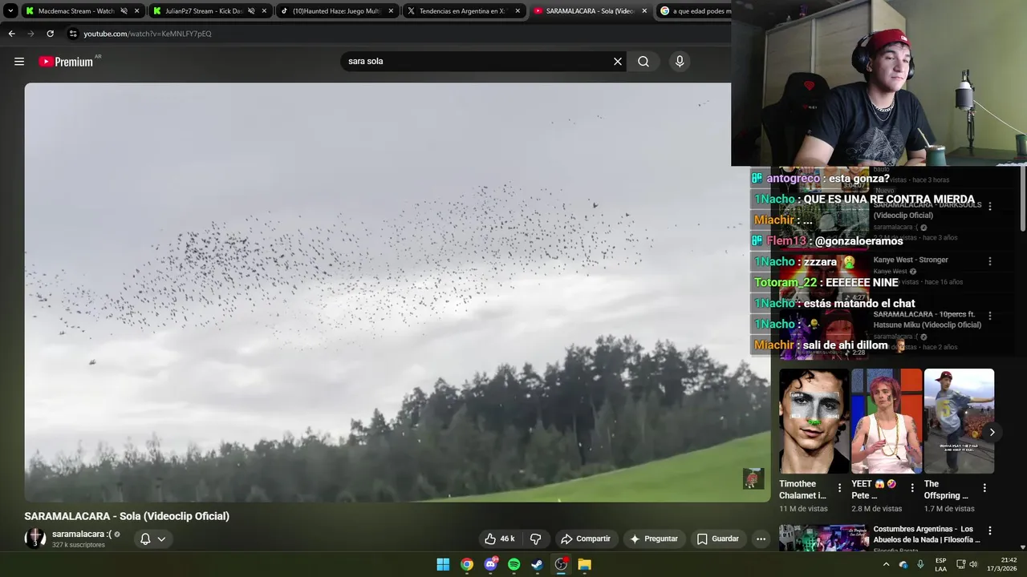Screen dimensions: 1027x577
Task: Show next shorts with the right arrow
Action: click(992, 432)
